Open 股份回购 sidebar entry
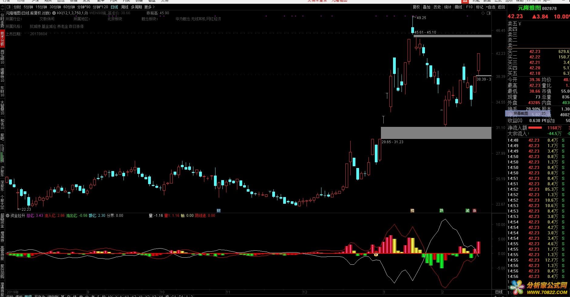Image resolution: width=570 pixels, height=297 pixels. coord(2,271)
